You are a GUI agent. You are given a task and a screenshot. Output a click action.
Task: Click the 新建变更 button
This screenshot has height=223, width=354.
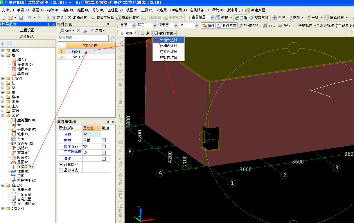point(256,10)
